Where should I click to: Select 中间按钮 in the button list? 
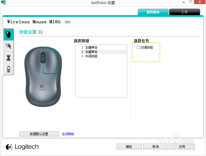click(104, 56)
